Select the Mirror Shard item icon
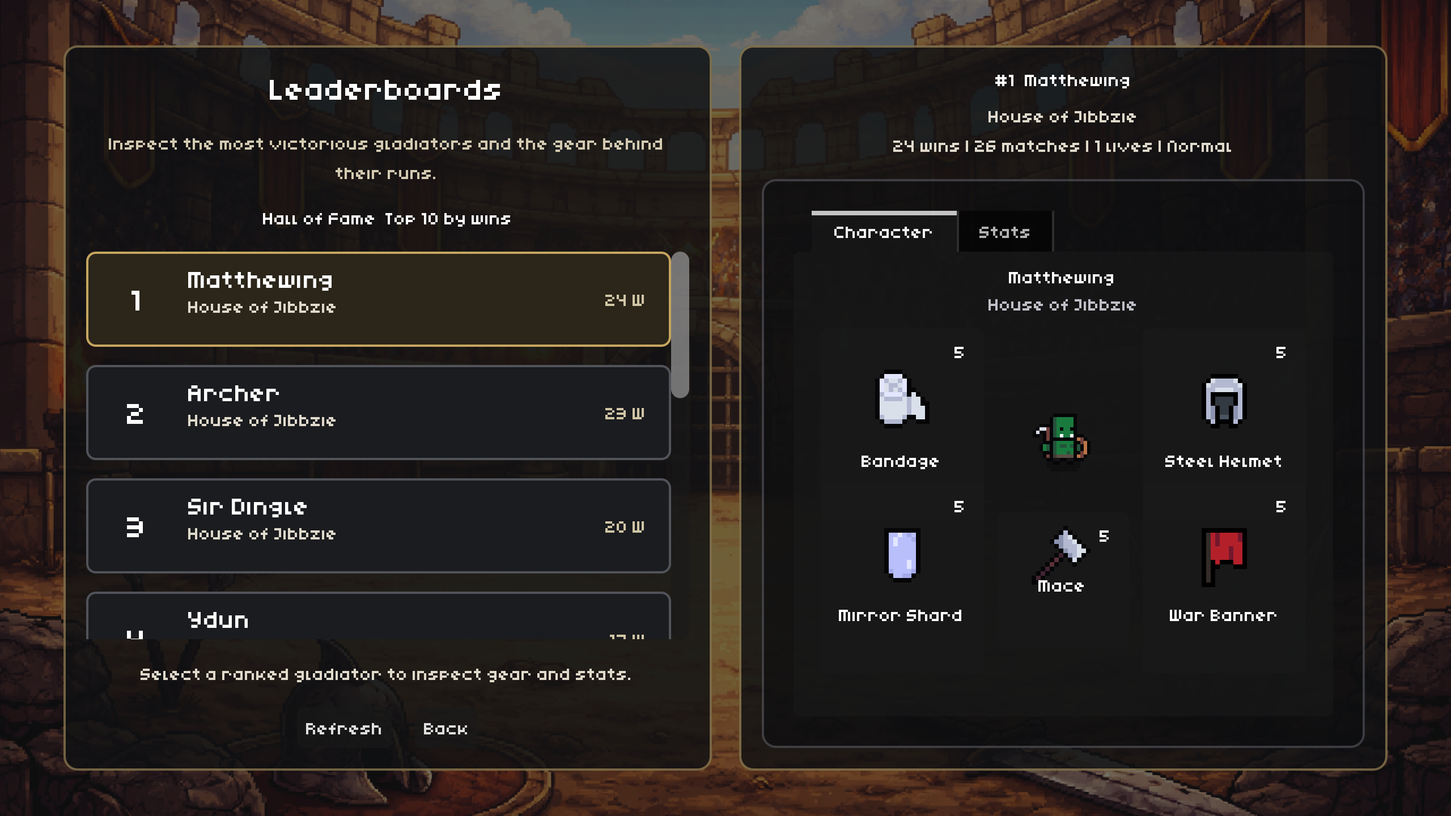 point(901,555)
